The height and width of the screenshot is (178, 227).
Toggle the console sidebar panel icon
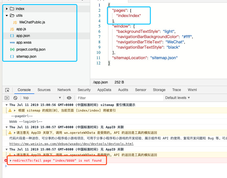(x=7, y=98)
